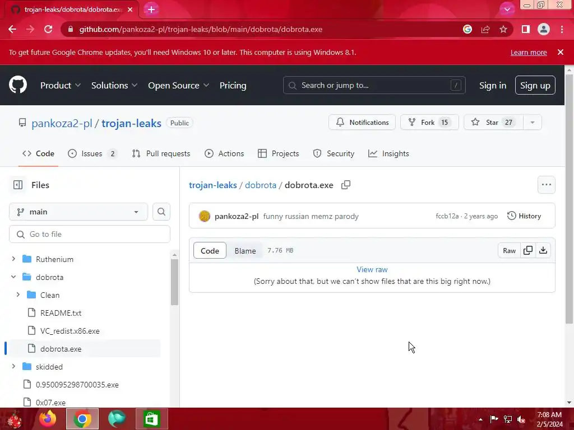The image size is (574, 430).
Task: Go to the Actions tab
Action: (224, 153)
